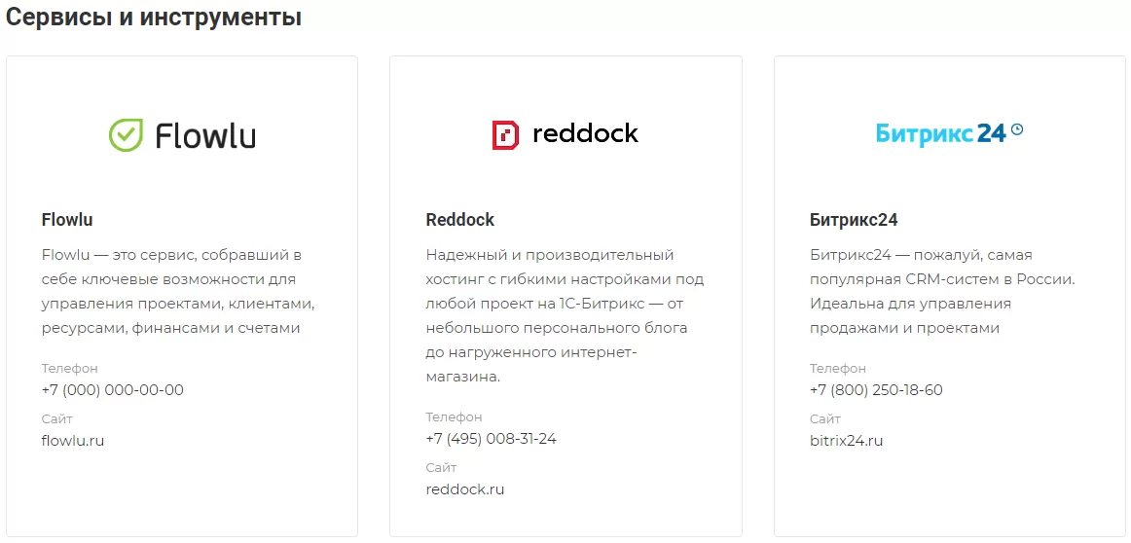The width and height of the screenshot is (1131, 543).
Task: Open the Битрикс24 card title
Action: (x=854, y=220)
